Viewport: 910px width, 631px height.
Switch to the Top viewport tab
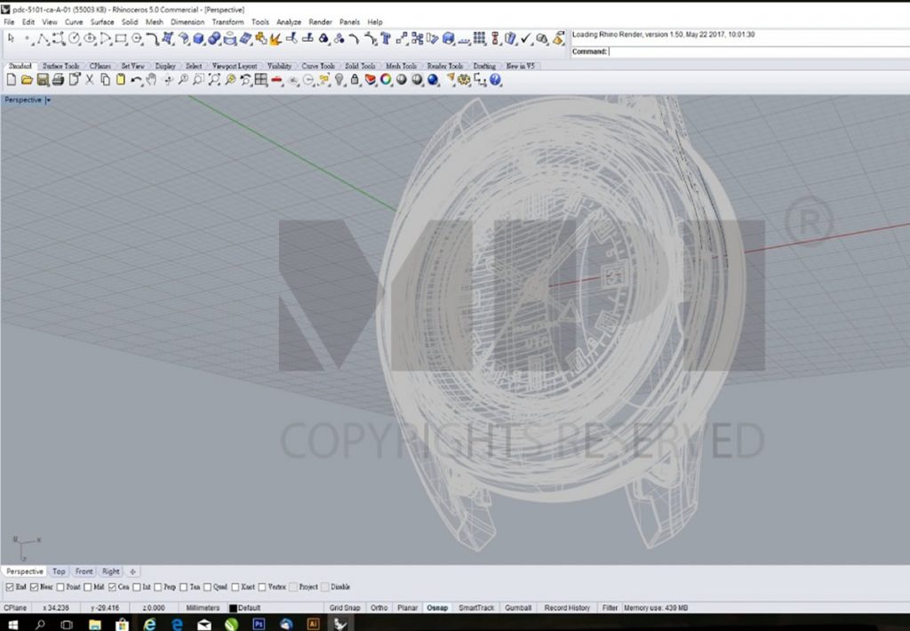[x=58, y=571]
